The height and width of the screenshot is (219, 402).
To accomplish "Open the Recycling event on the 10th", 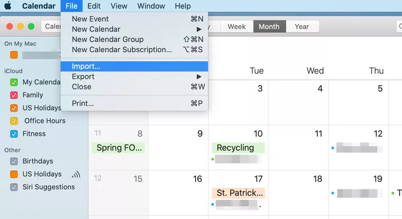I will point(236,148).
